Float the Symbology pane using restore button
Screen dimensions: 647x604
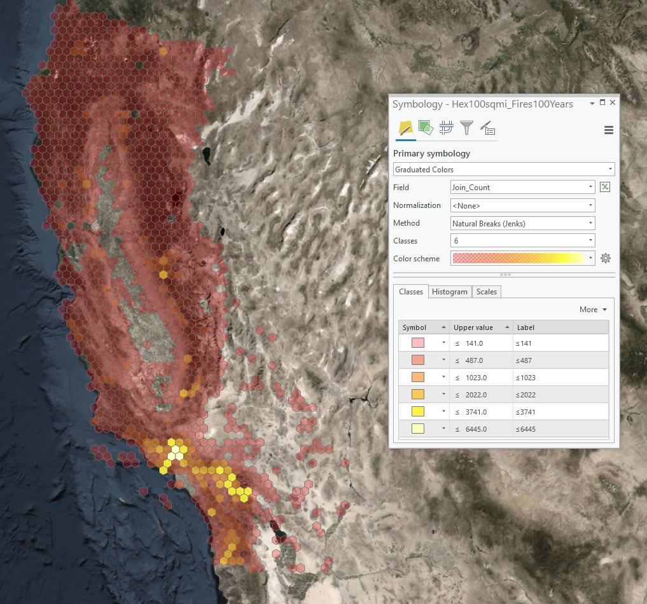tap(602, 102)
